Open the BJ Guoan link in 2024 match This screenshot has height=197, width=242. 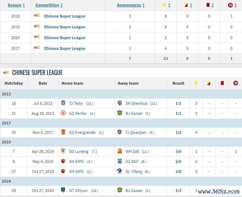click(x=134, y=191)
